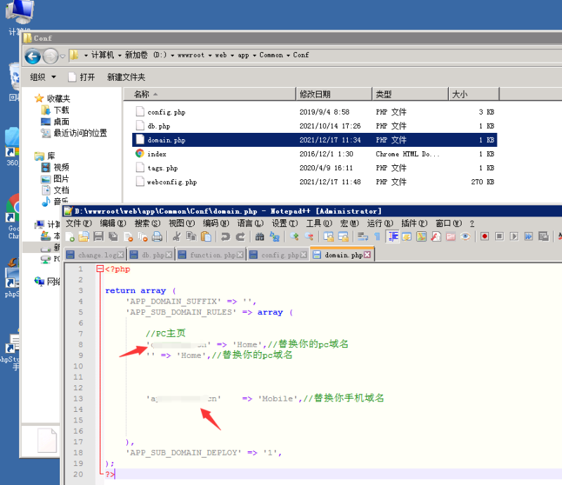Switch to the config.php tab
Viewport: 562px width, 485px height.
point(279,255)
